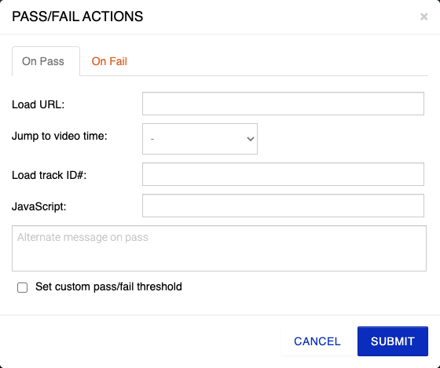Select the dash value in the video time combo box
This screenshot has height=368, width=440.
pos(152,140)
